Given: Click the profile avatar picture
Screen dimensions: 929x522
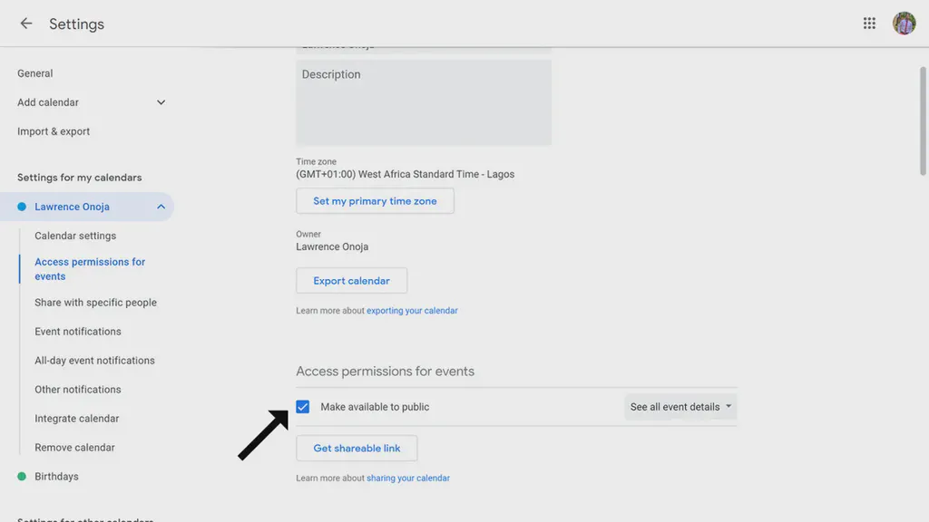Looking at the screenshot, I should [x=904, y=23].
